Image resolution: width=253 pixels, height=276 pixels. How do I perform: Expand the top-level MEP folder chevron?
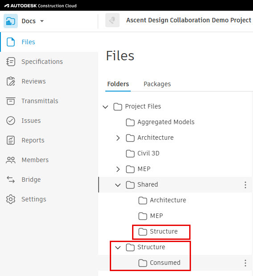pos(118,169)
